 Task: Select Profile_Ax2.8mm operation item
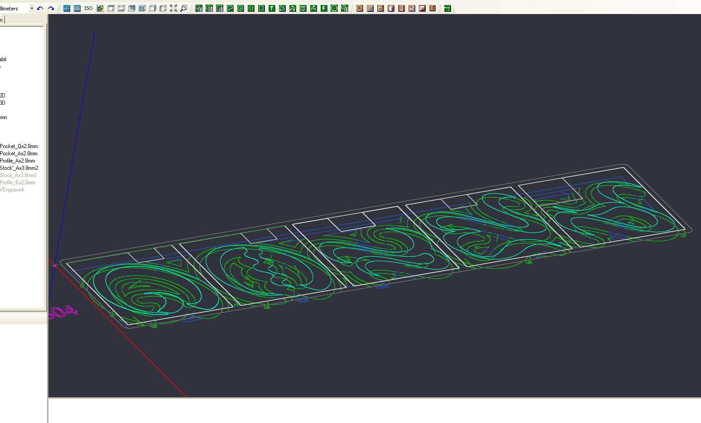pyautogui.click(x=18, y=161)
